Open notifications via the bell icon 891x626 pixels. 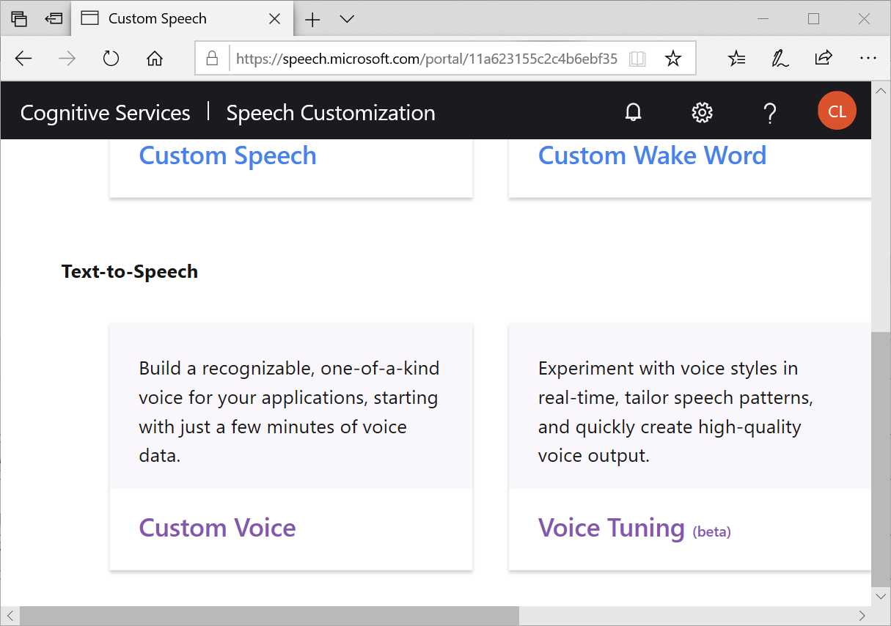pos(633,112)
